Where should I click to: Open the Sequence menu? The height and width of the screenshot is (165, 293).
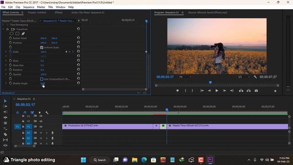click(28, 7)
